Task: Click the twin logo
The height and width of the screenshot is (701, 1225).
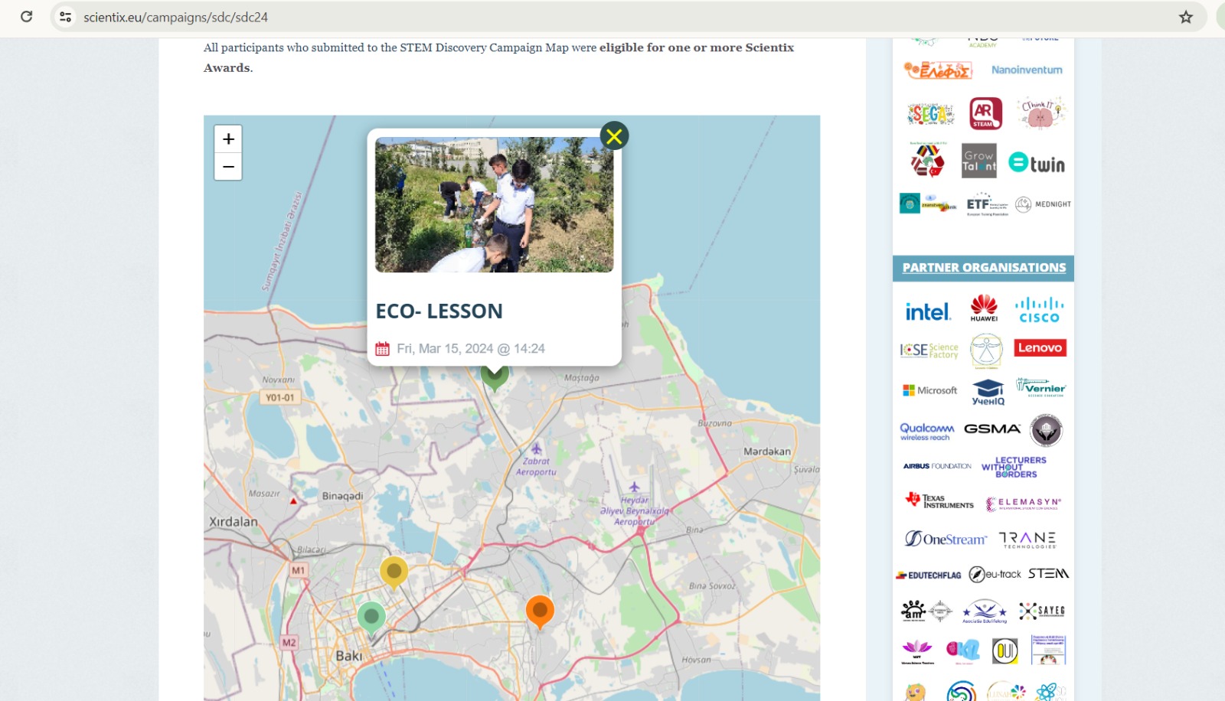Action: pyautogui.click(x=1037, y=163)
